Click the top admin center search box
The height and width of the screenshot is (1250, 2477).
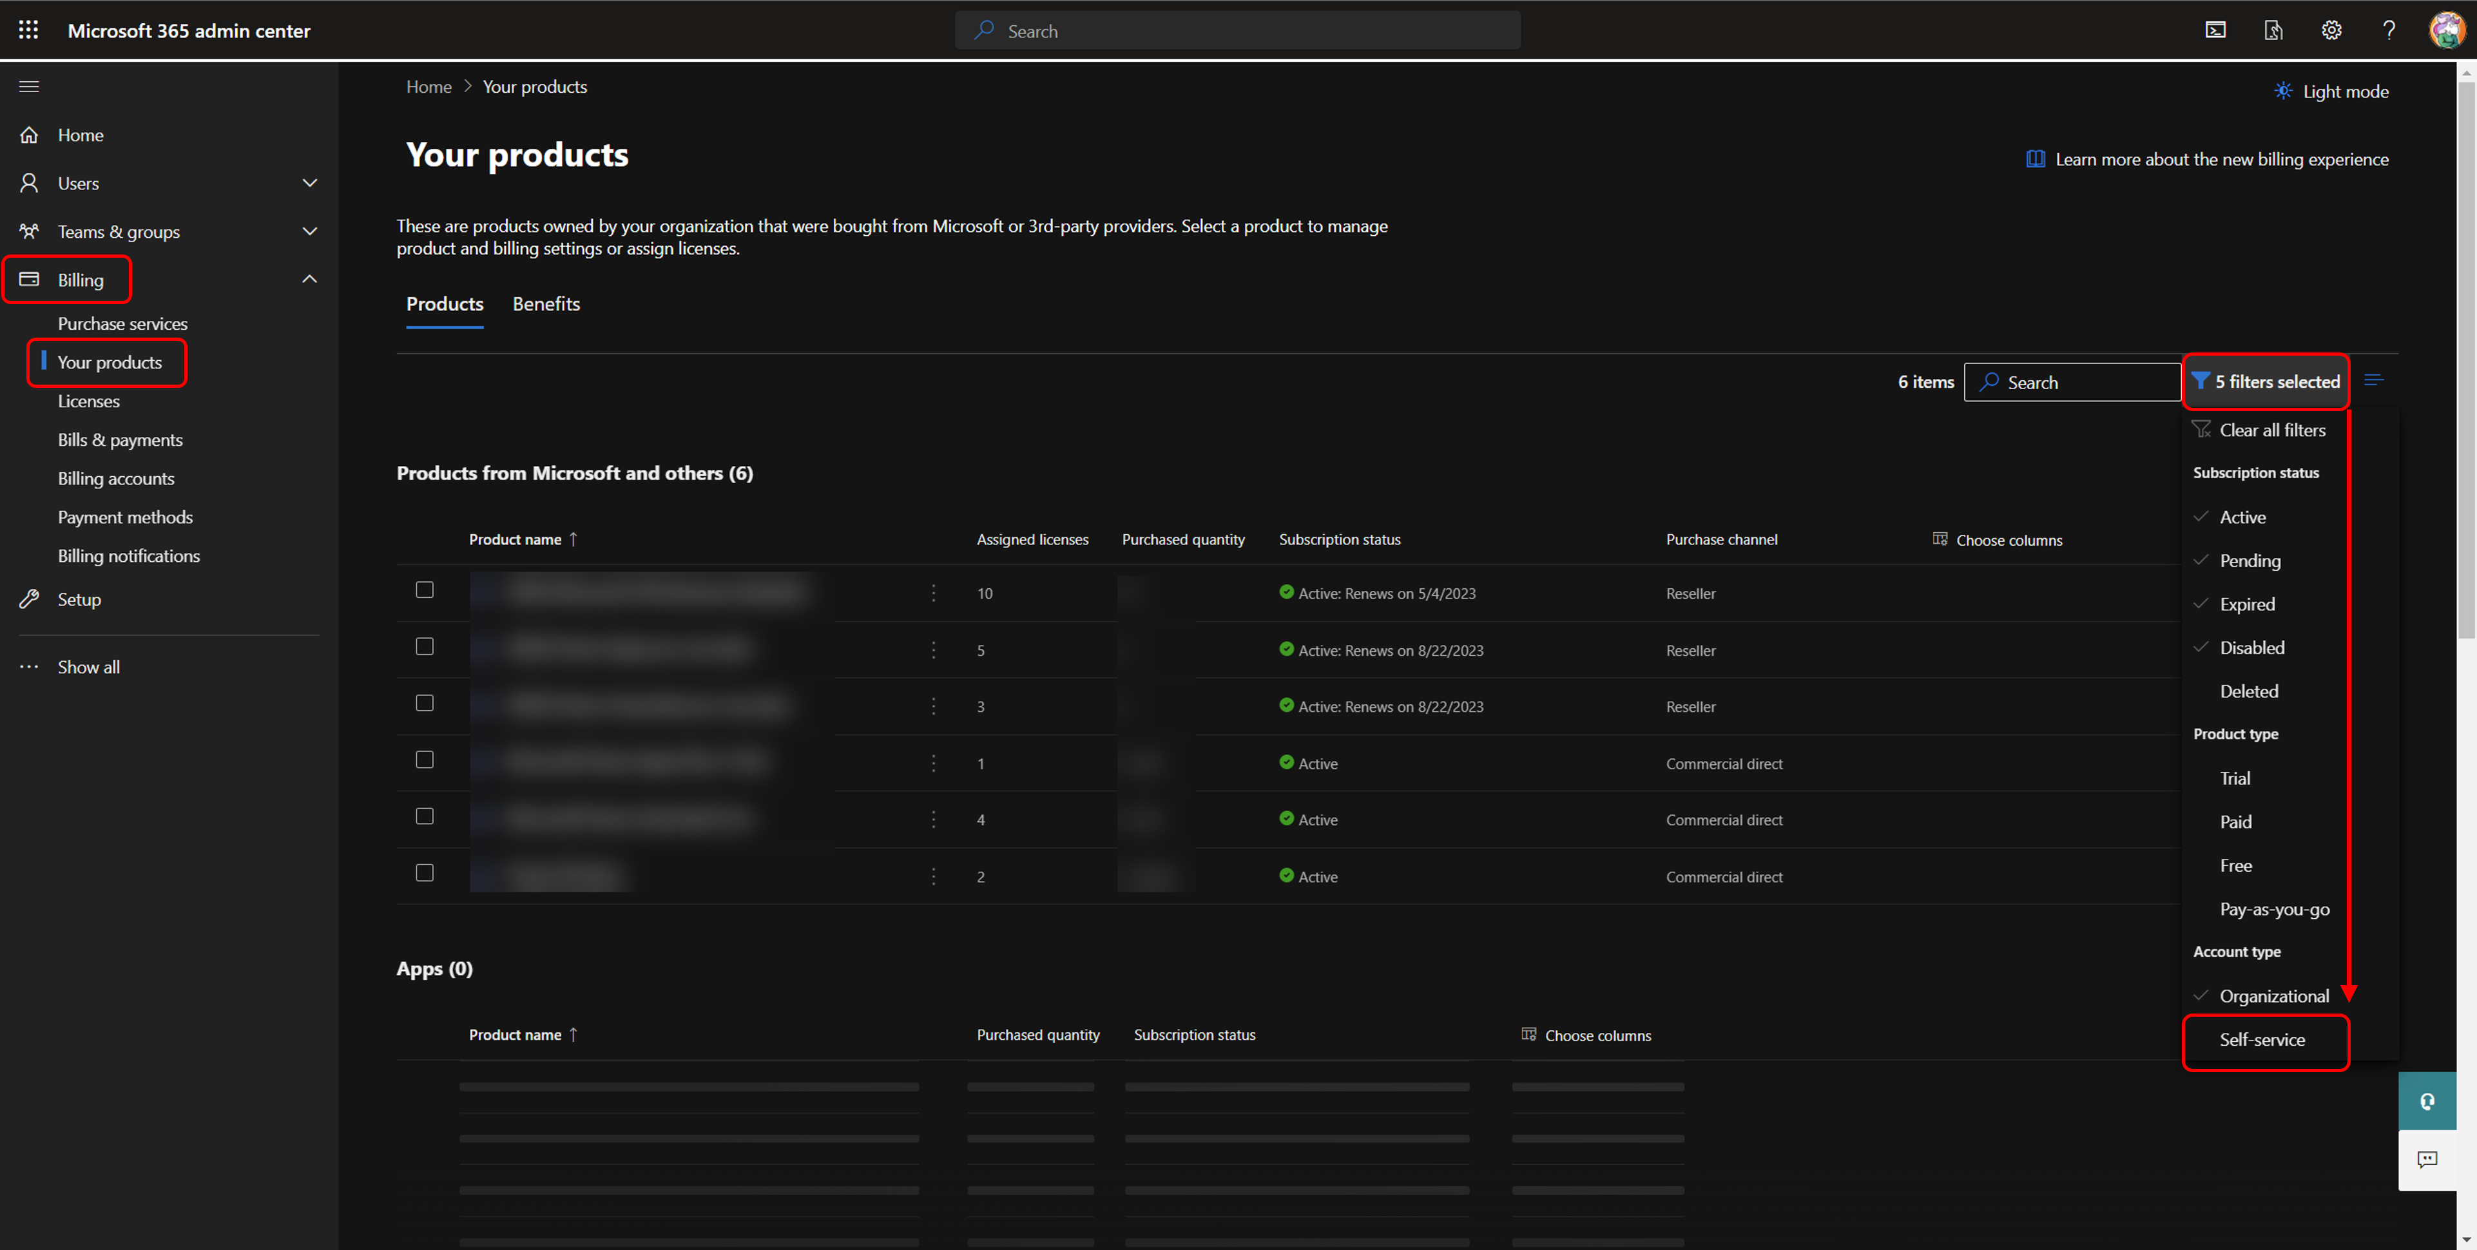tap(1238, 31)
